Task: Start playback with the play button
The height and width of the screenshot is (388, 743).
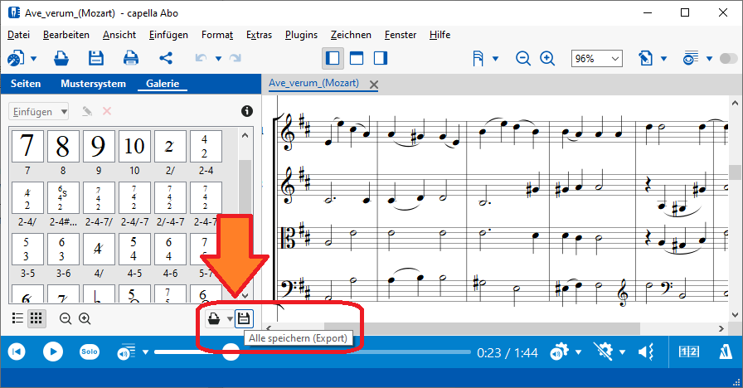Action: [53, 352]
